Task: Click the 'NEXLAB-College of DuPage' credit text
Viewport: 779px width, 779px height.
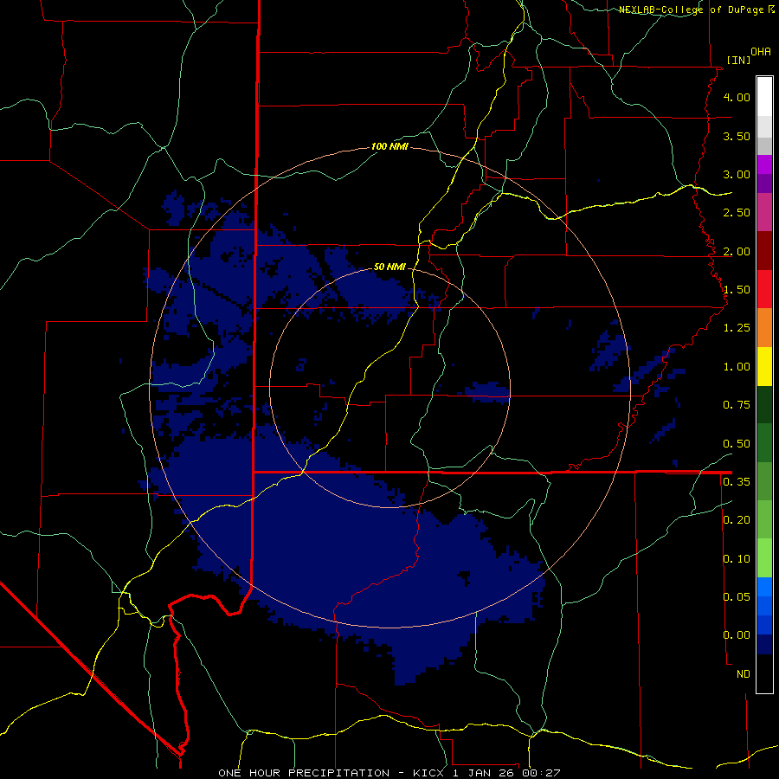Action: (691, 10)
